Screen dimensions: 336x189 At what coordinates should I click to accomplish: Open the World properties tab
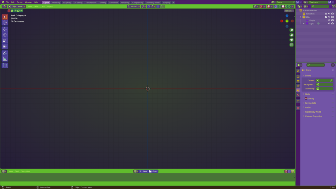point(298,95)
